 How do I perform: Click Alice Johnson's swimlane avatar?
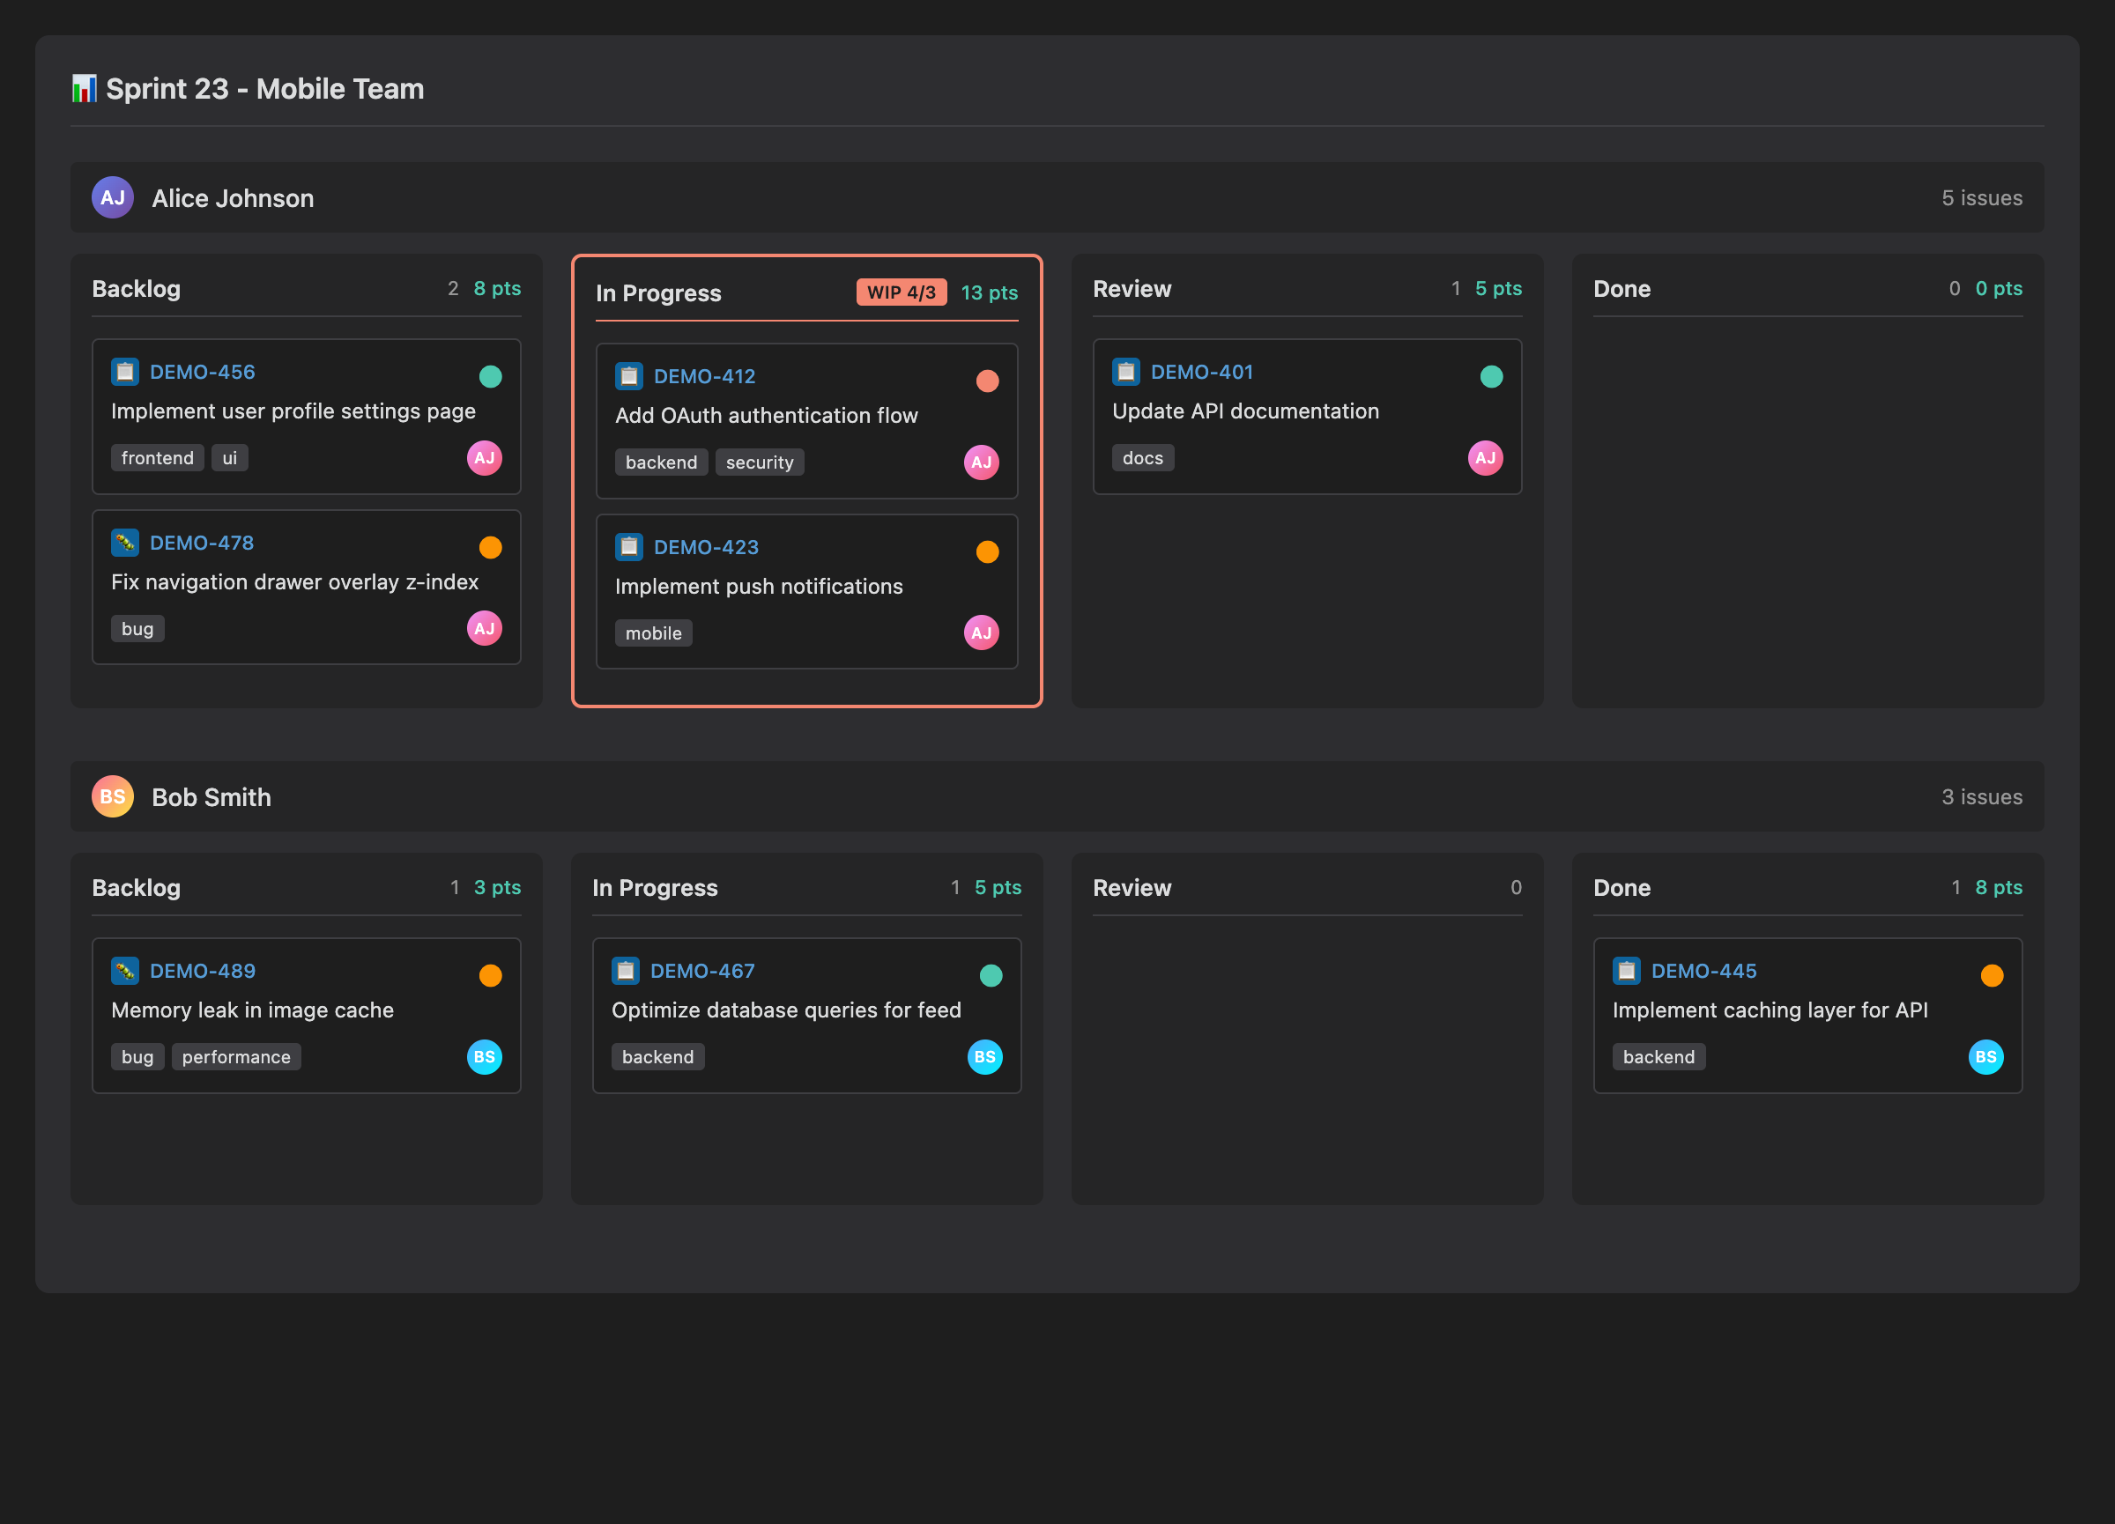(x=113, y=197)
